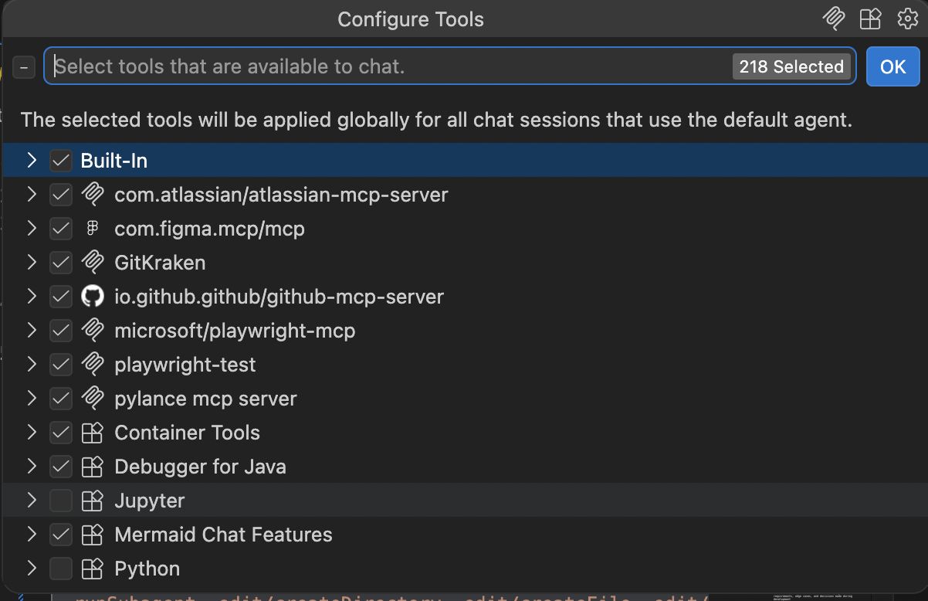This screenshot has height=601, width=928.
Task: Click the extensions icon in title bar
Action: tap(870, 19)
